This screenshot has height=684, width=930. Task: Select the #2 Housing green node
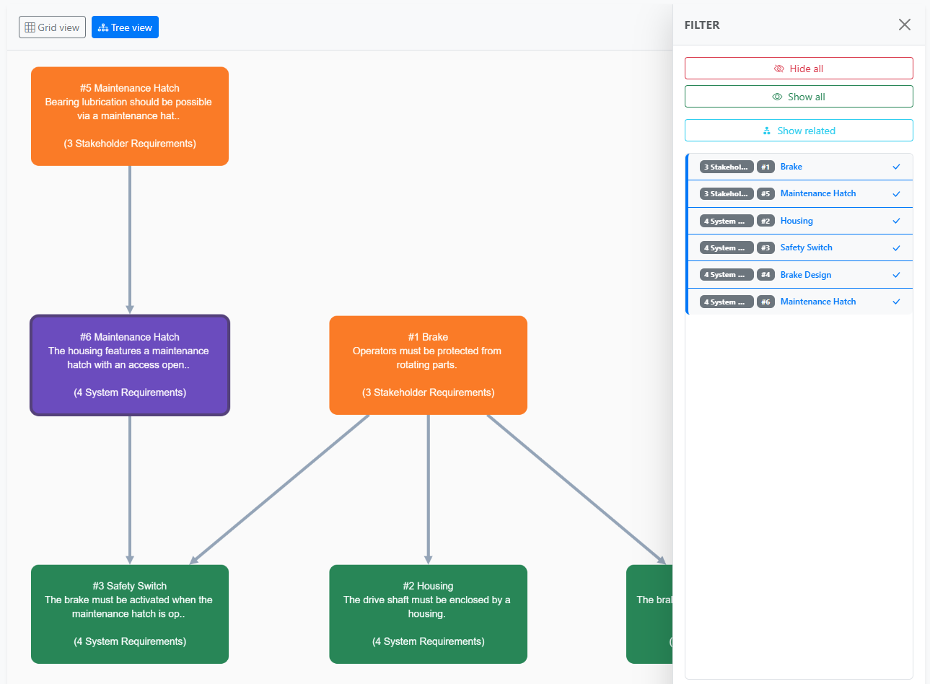point(428,614)
